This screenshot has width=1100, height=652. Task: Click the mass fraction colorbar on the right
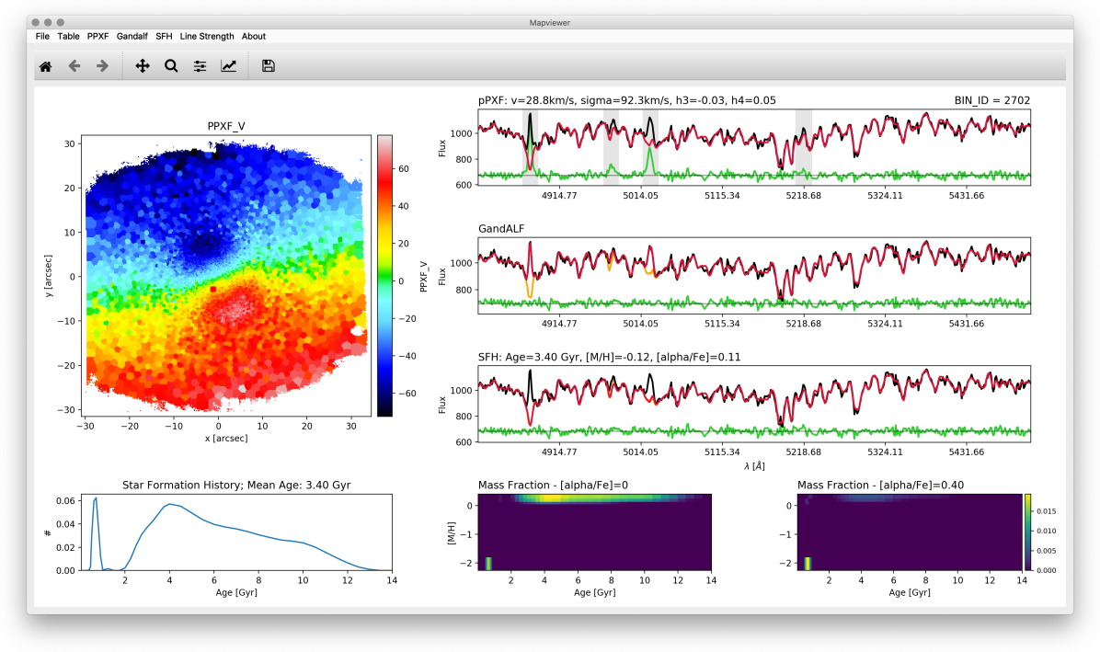(x=1029, y=532)
